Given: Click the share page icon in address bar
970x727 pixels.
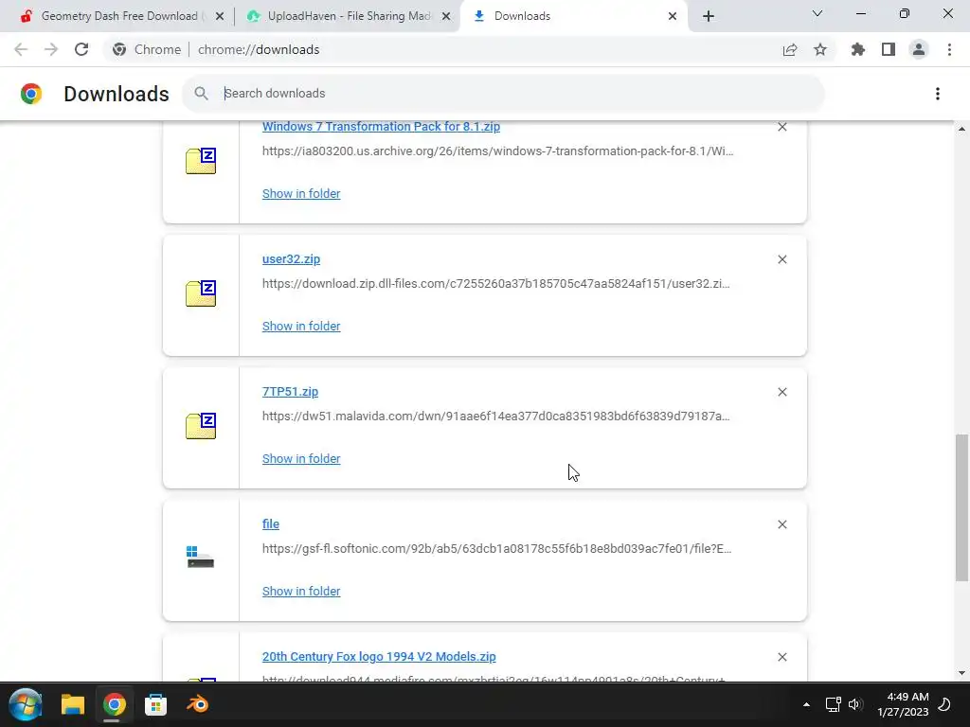Looking at the screenshot, I should click(790, 49).
